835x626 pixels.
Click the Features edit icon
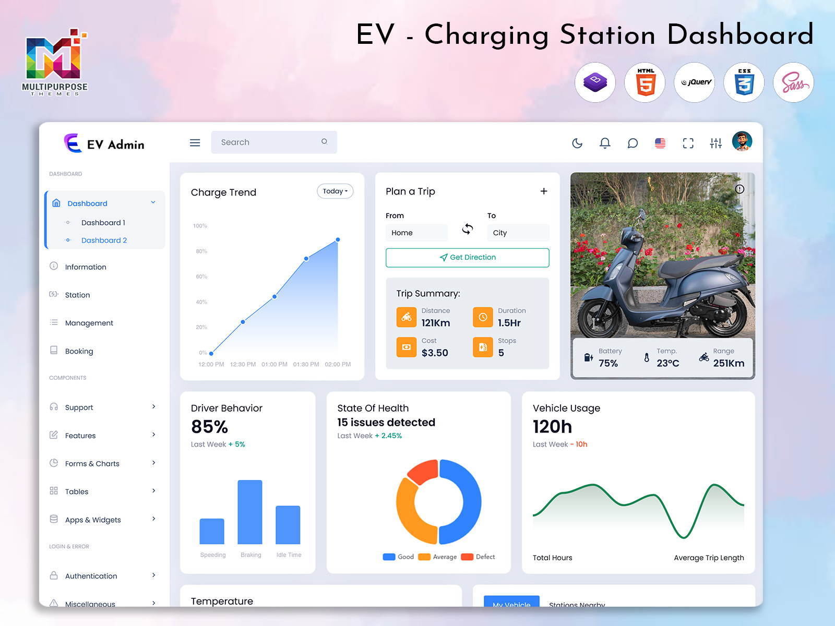[54, 435]
